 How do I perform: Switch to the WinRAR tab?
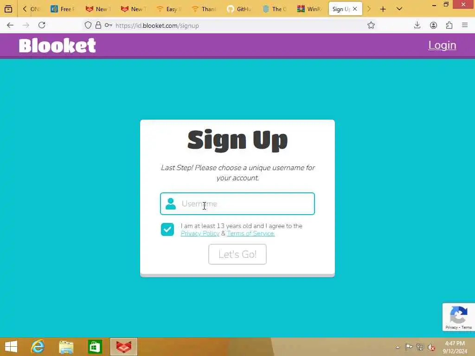pos(309,9)
